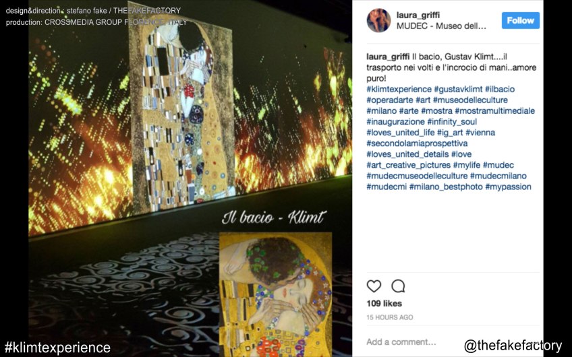
Task: Open comments via the speech bubble icon
Action: click(398, 286)
